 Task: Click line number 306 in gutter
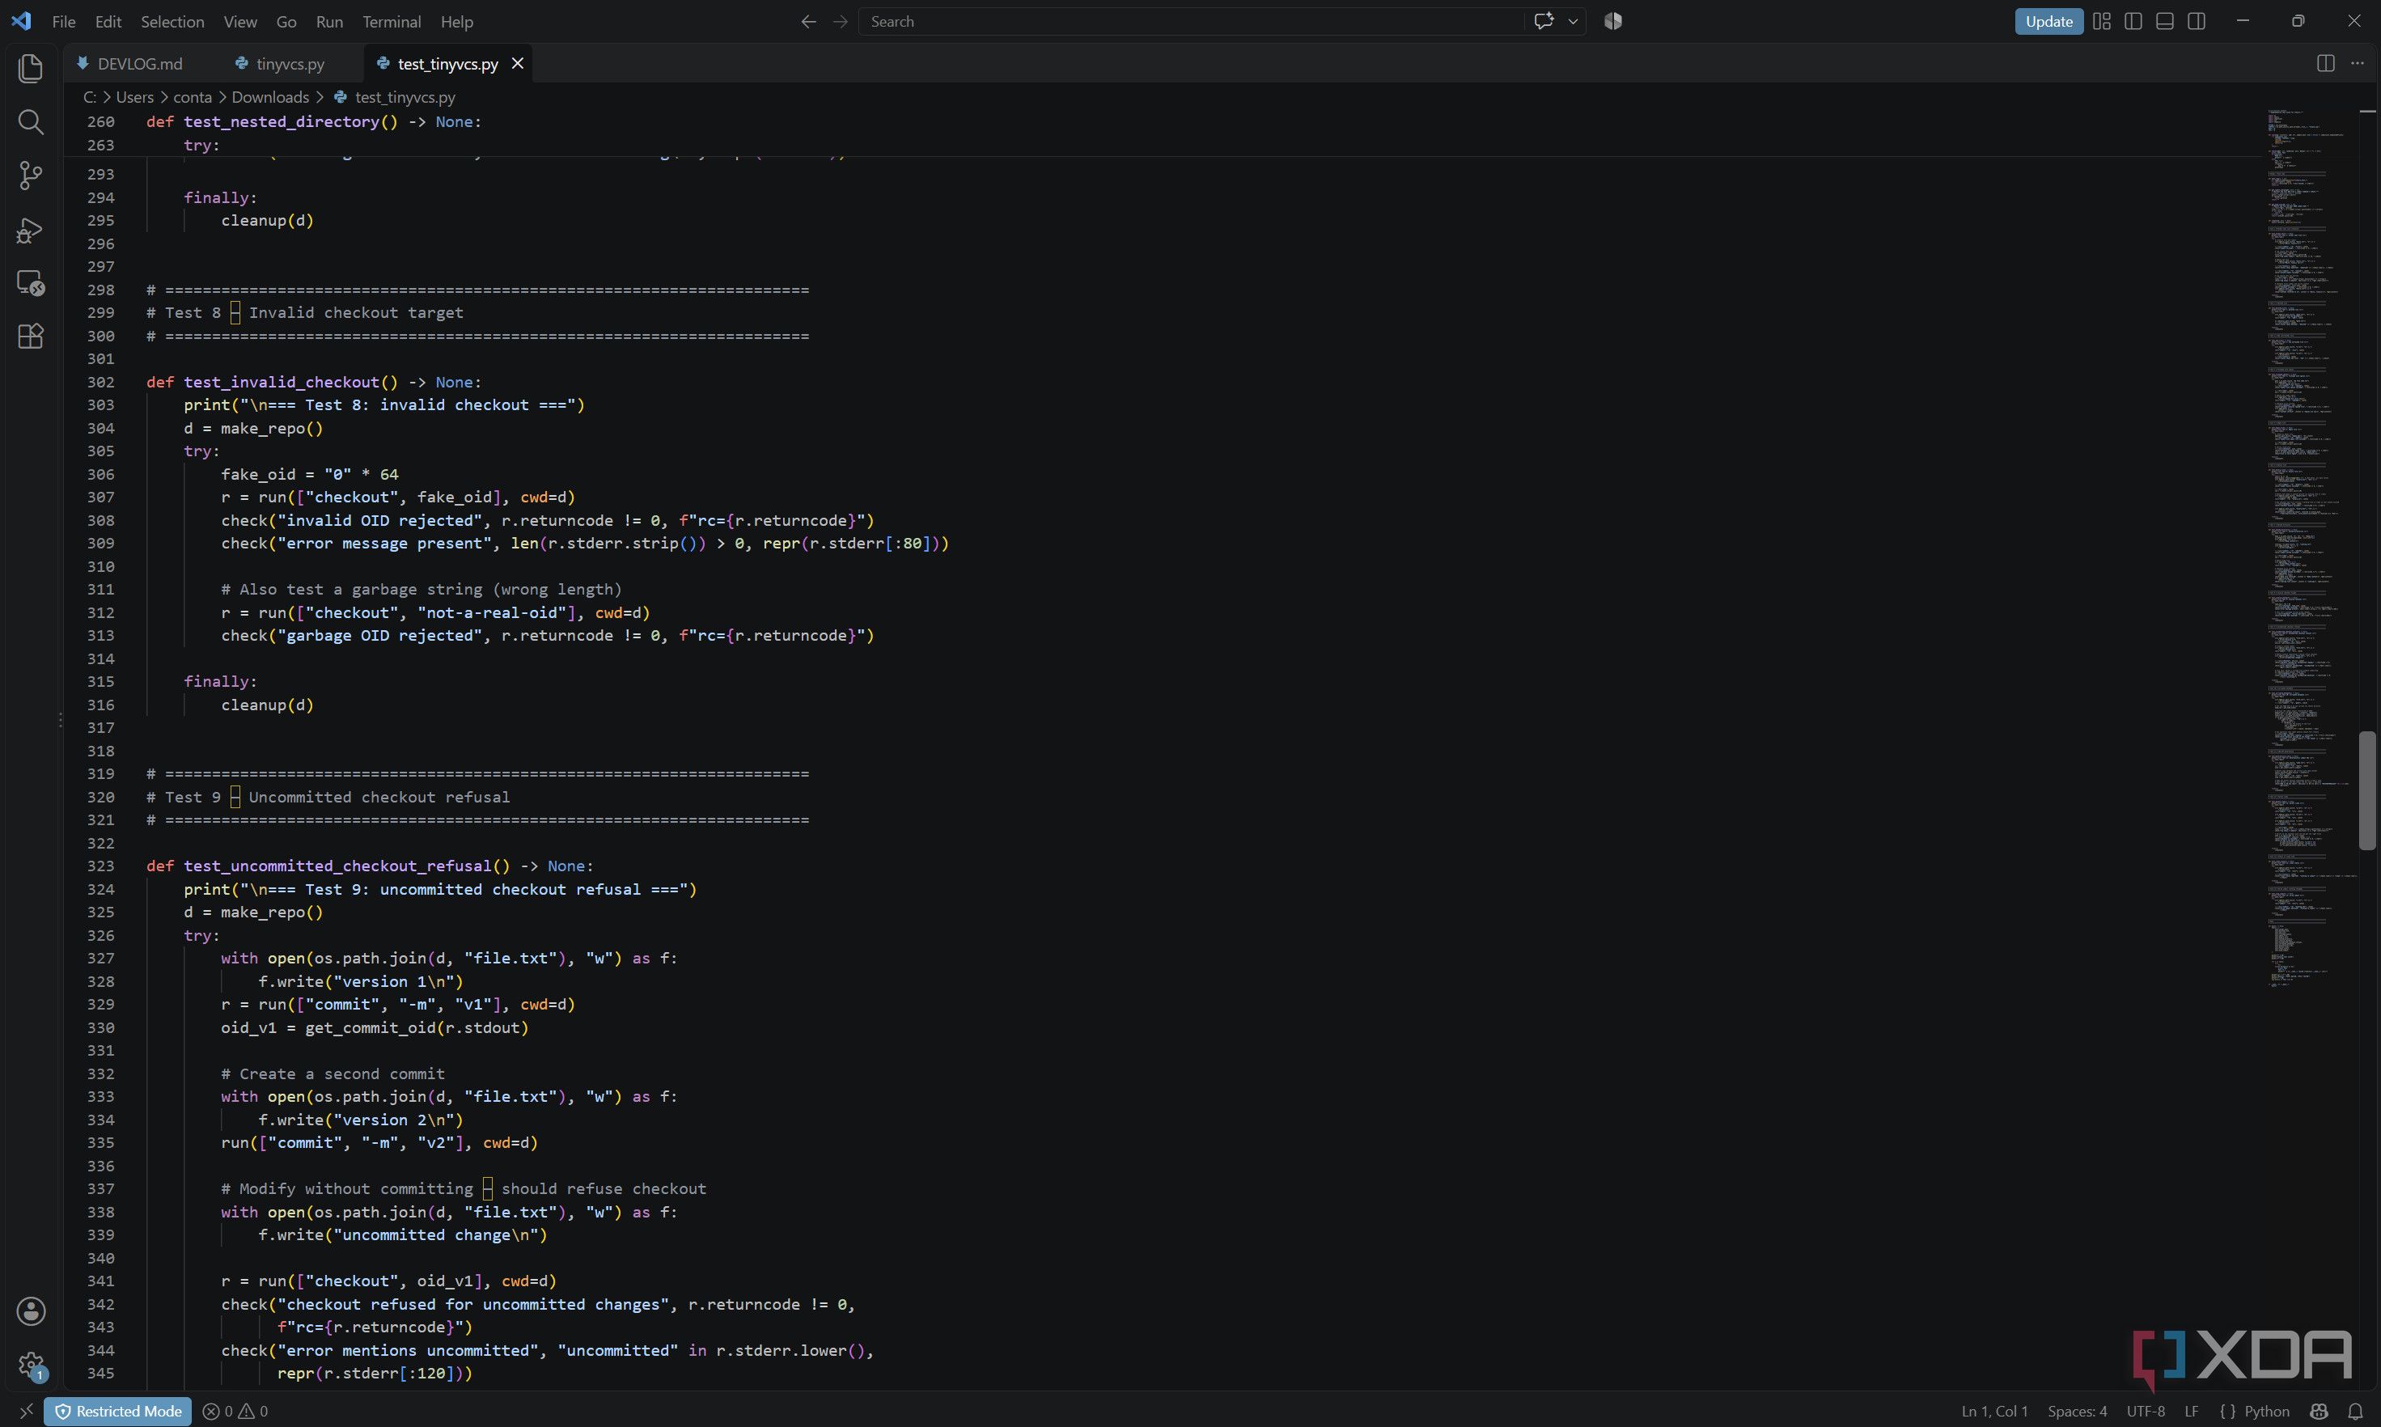[x=100, y=474]
